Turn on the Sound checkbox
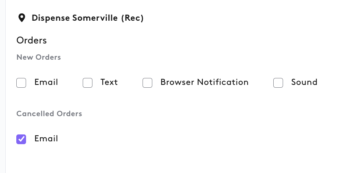This screenshot has height=173, width=347. [x=278, y=83]
